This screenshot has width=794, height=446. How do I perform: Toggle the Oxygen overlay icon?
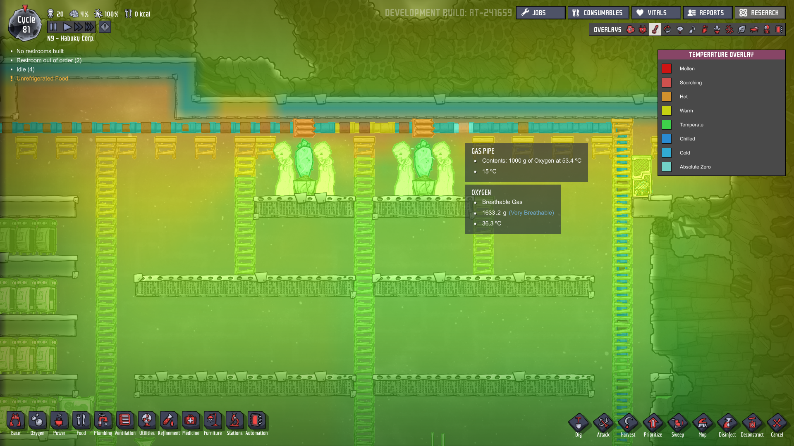[630, 30]
